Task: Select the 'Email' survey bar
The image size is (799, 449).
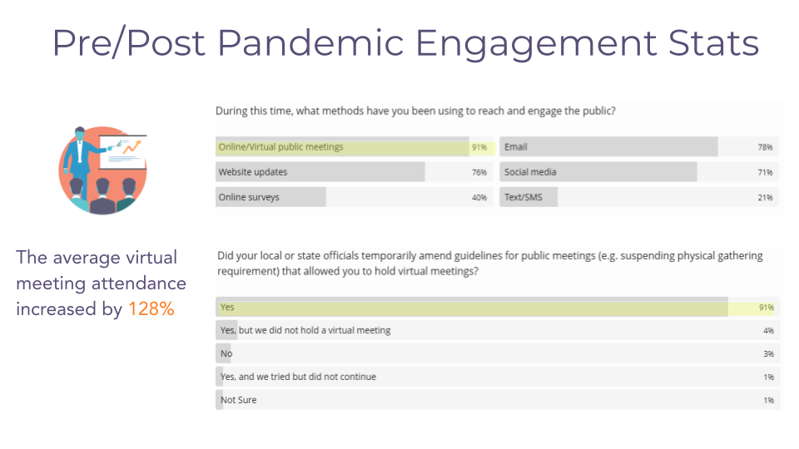Action: tap(608, 147)
